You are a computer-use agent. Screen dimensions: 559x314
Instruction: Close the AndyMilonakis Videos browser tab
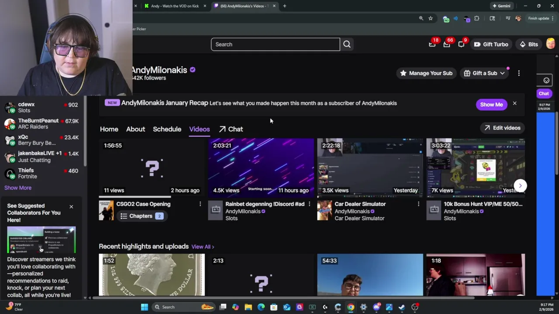pos(274,6)
